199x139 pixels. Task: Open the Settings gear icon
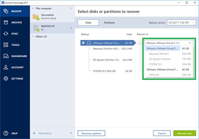(6, 79)
